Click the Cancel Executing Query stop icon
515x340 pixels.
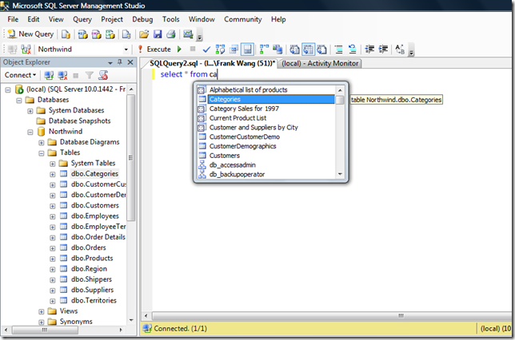193,49
